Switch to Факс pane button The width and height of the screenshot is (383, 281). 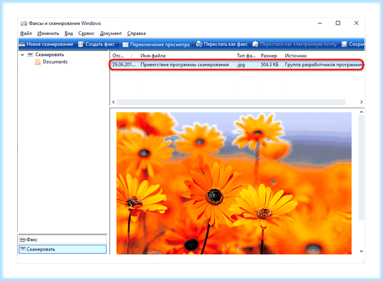63,240
